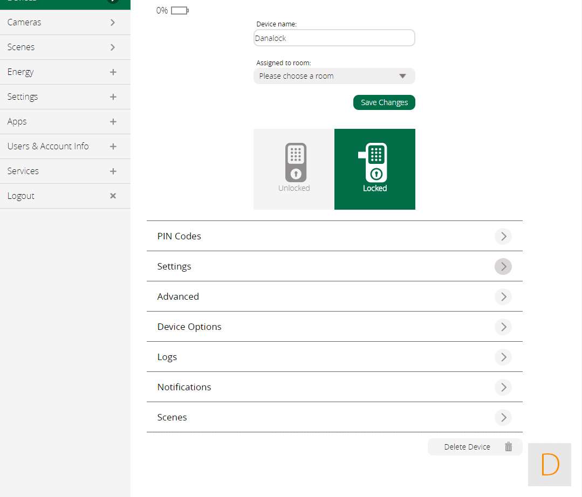Set the lock to Locked

coord(375,169)
